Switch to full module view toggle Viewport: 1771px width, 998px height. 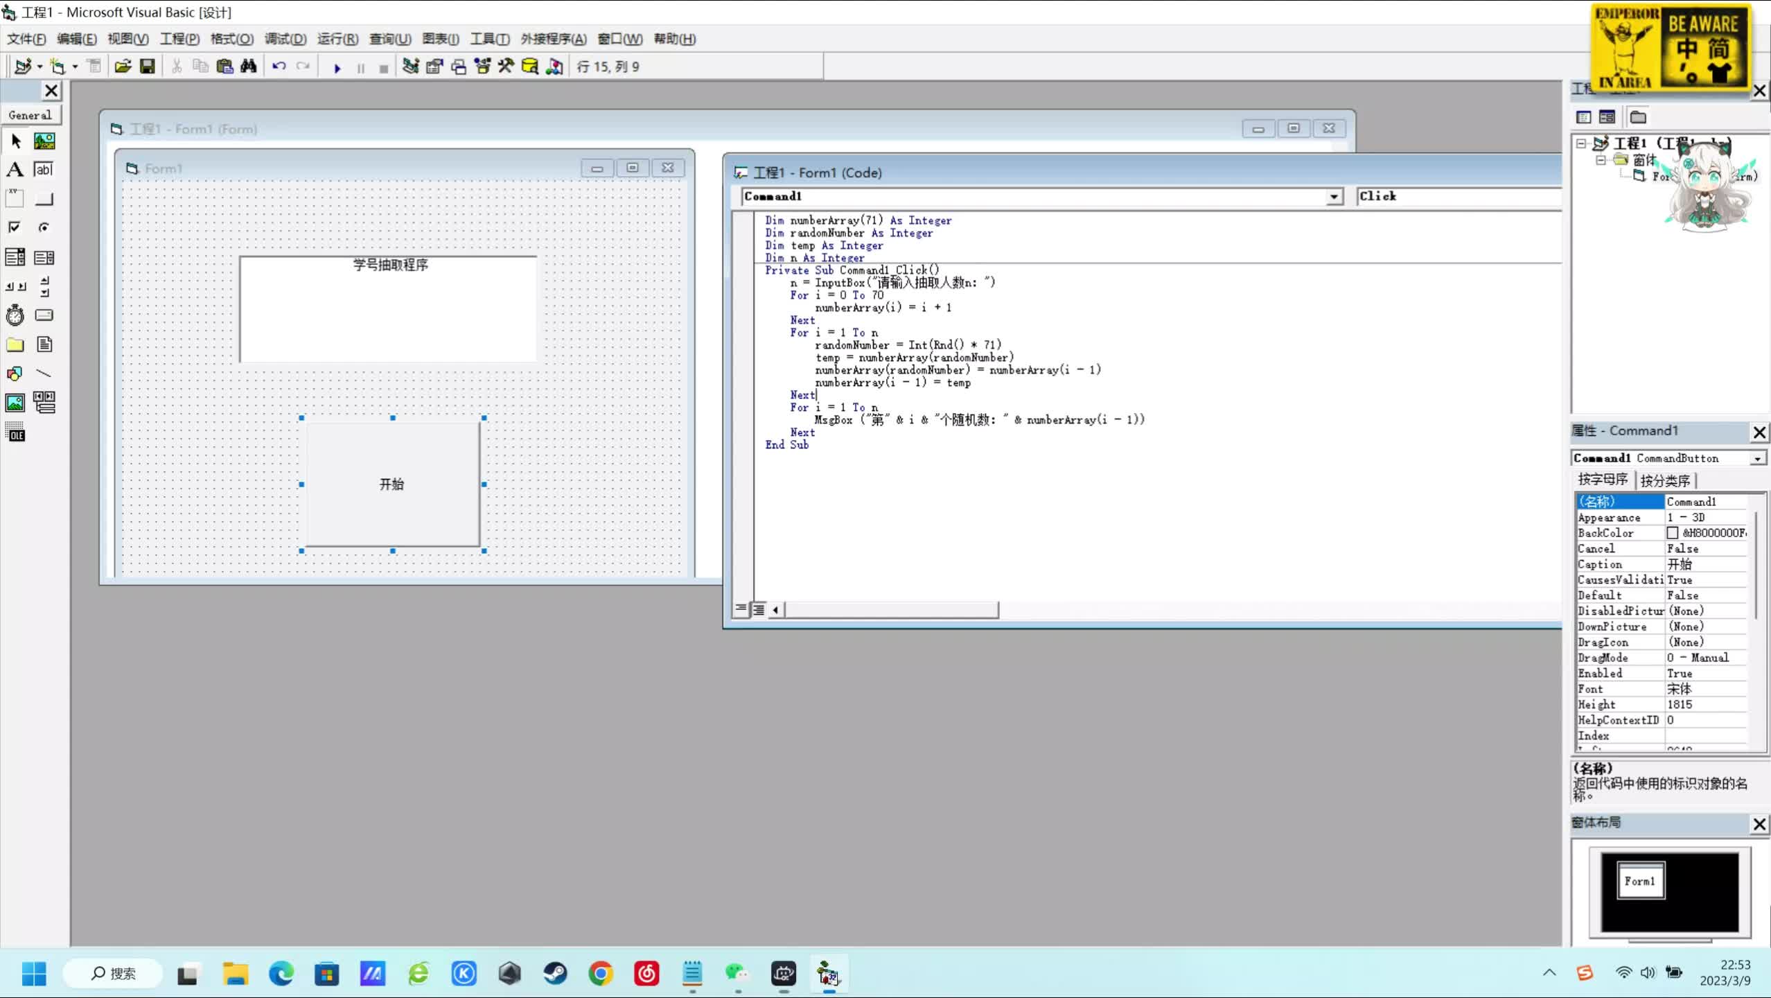[x=759, y=609]
